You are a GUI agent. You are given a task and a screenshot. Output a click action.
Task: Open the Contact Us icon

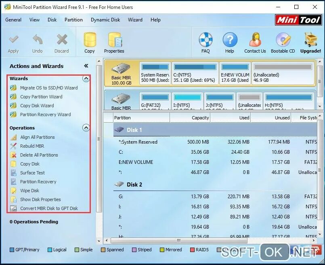255,40
